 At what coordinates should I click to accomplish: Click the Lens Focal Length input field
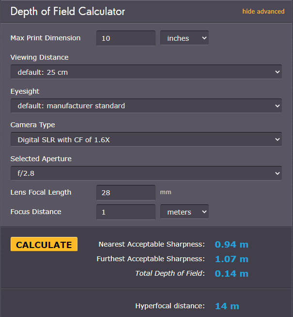(x=126, y=193)
